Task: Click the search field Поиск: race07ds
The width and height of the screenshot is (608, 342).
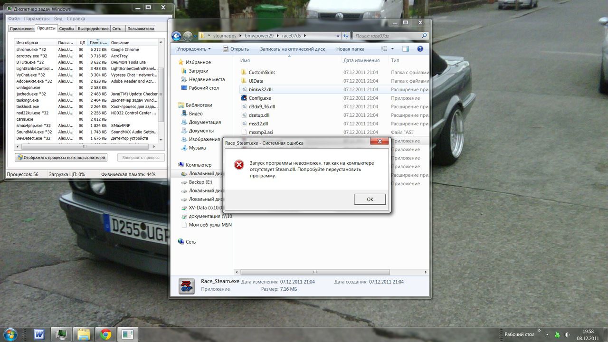Action: tap(390, 36)
